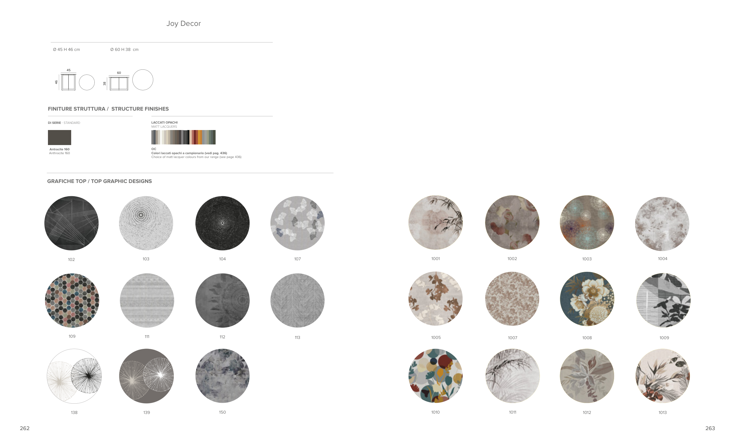Image resolution: width=735 pixels, height=446 pixels.
Task: Click the matt lacquers color strip
Action: tap(183, 137)
